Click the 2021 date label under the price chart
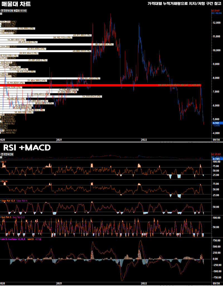The width and height of the screenshot is (223, 286). click(x=59, y=140)
